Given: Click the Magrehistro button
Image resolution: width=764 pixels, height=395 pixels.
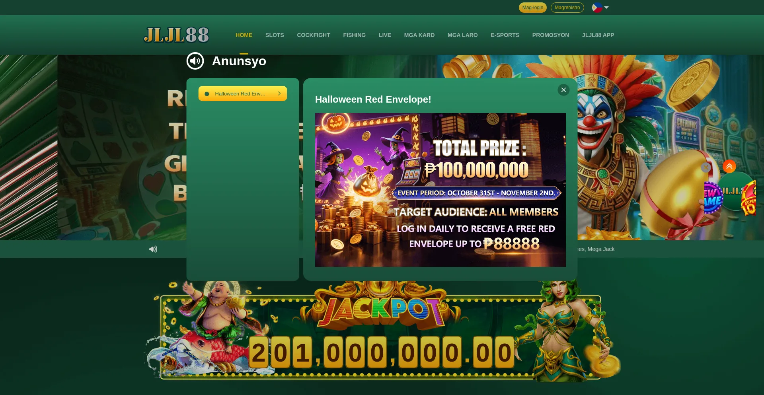Looking at the screenshot, I should (x=567, y=8).
